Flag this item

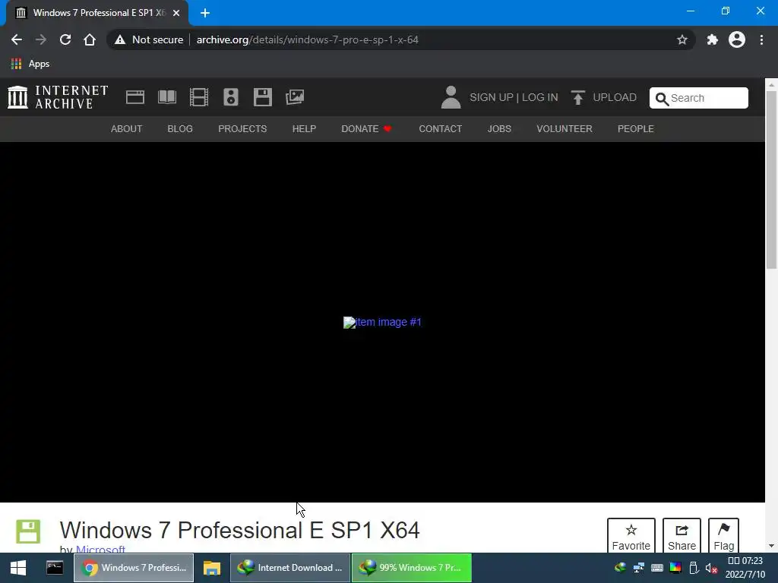[723, 536]
